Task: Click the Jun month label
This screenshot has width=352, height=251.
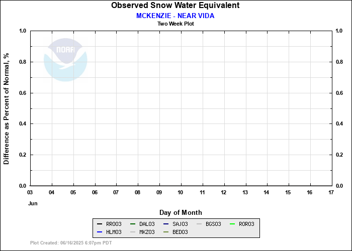Action: (x=33, y=203)
